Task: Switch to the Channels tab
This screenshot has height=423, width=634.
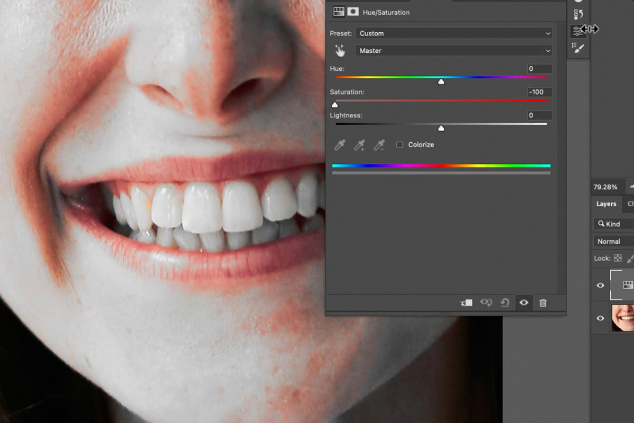Action: [x=630, y=204]
